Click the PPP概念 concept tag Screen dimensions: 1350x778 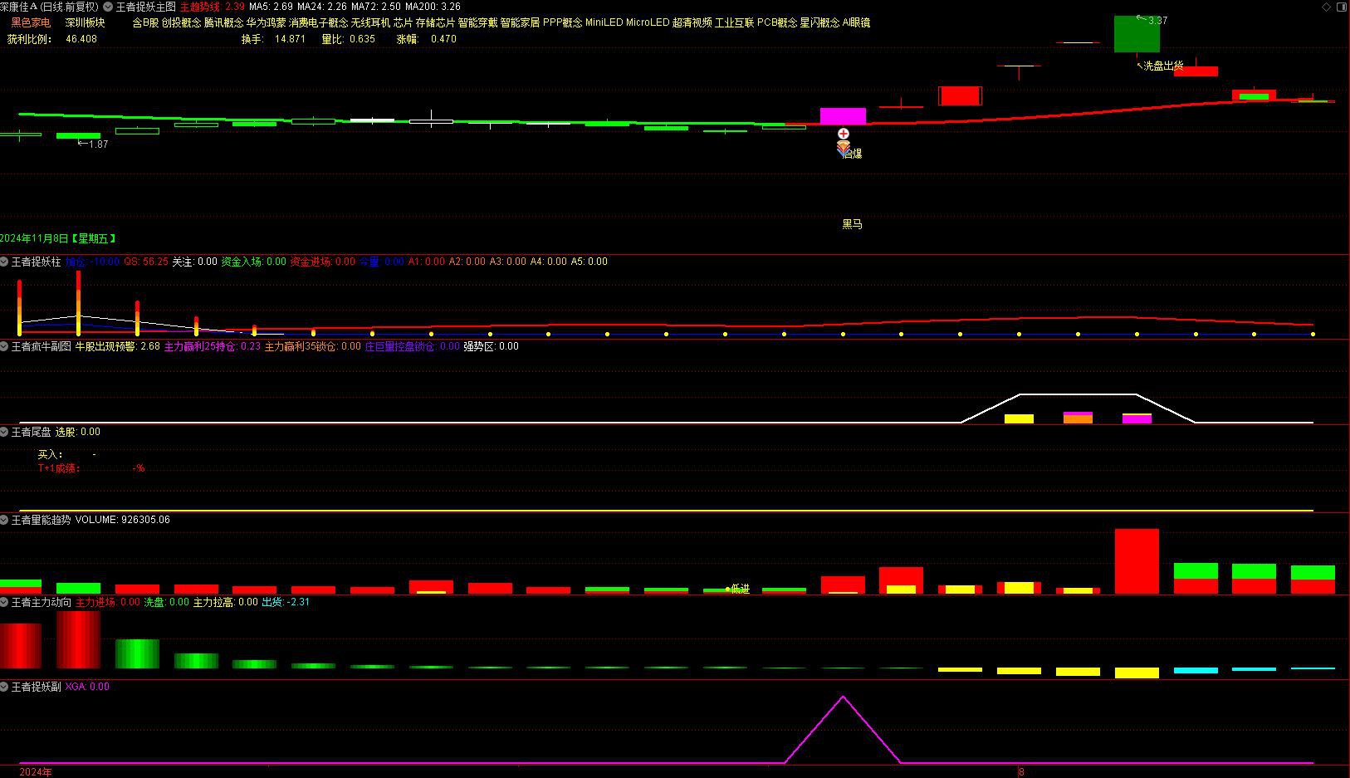(x=563, y=23)
